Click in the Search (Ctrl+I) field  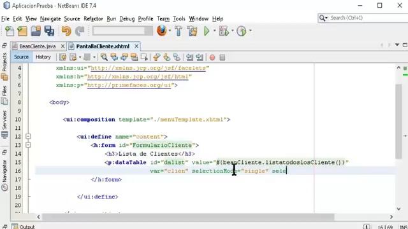[368, 18]
